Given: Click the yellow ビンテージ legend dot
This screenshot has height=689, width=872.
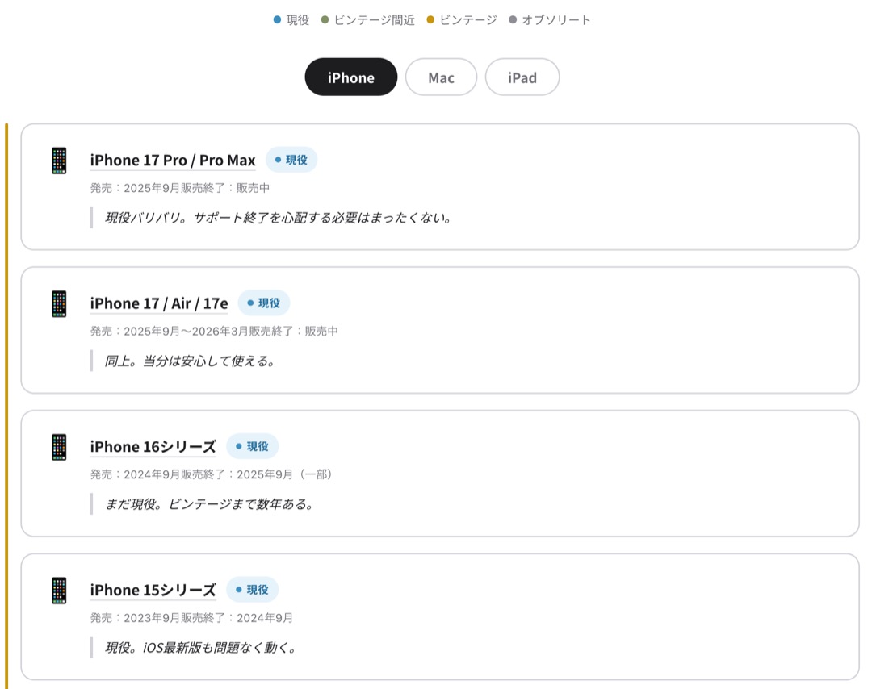Looking at the screenshot, I should tap(431, 20).
